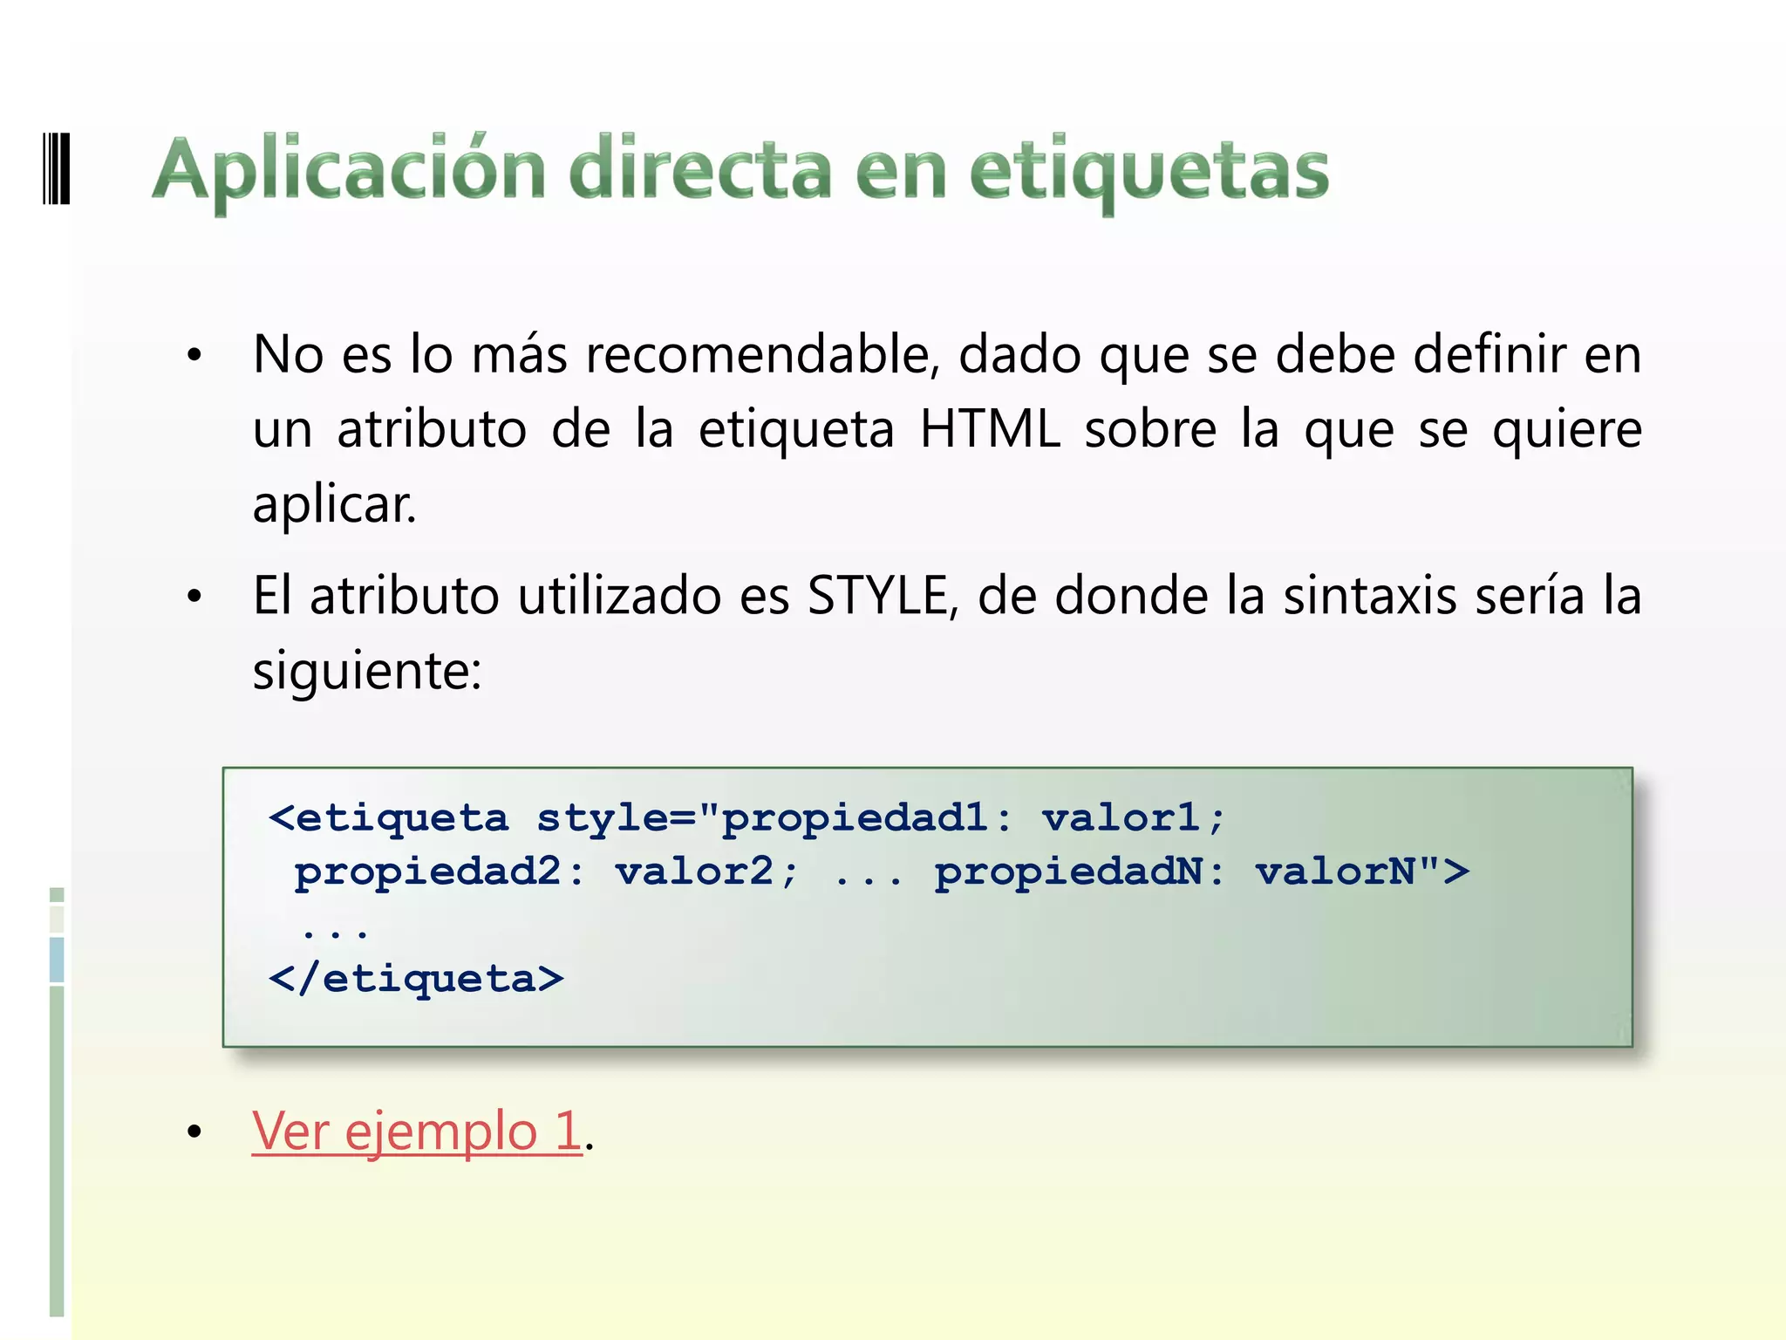
Task: Click the word 'aplicar.' ending first bullet
Action: (335, 505)
